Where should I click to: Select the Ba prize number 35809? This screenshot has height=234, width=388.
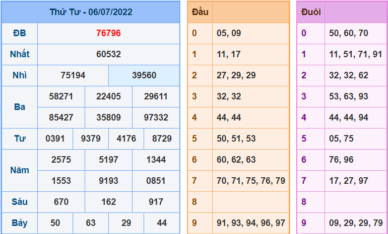click(x=108, y=118)
